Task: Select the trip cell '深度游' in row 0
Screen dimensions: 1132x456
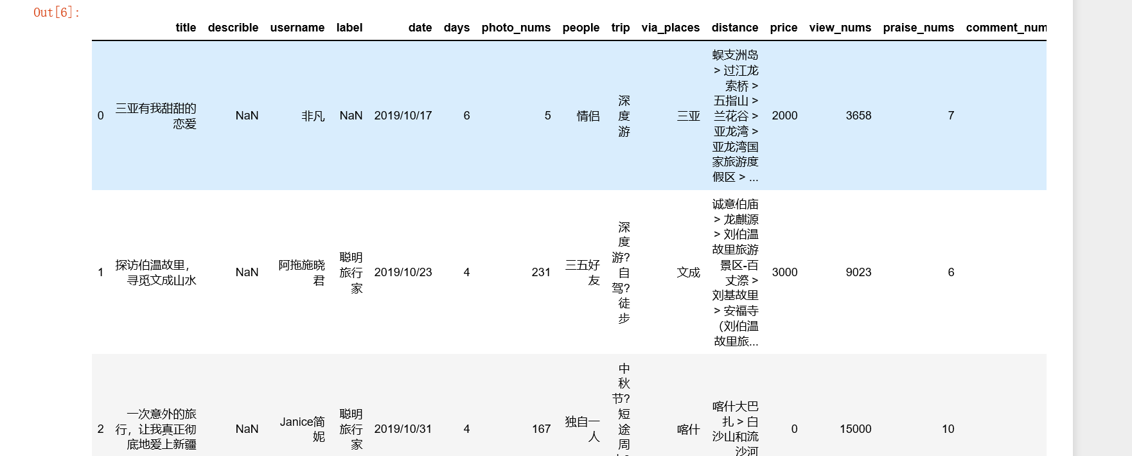Action: (x=624, y=116)
